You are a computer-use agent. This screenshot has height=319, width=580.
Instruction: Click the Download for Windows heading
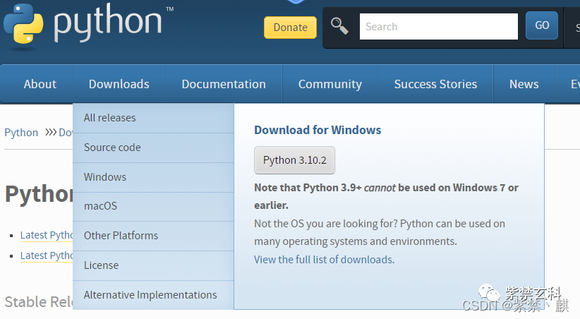(318, 130)
